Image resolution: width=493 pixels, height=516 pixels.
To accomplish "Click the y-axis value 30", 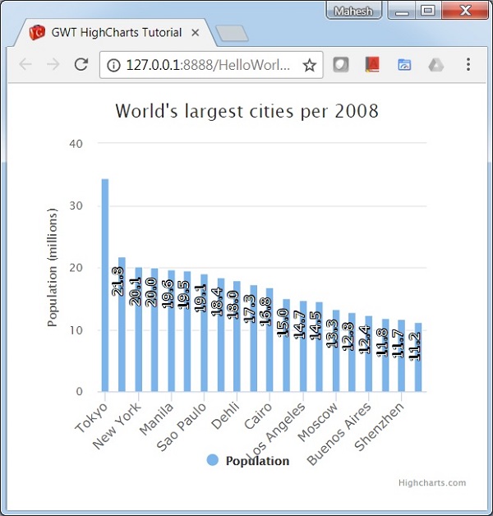I will point(76,206).
